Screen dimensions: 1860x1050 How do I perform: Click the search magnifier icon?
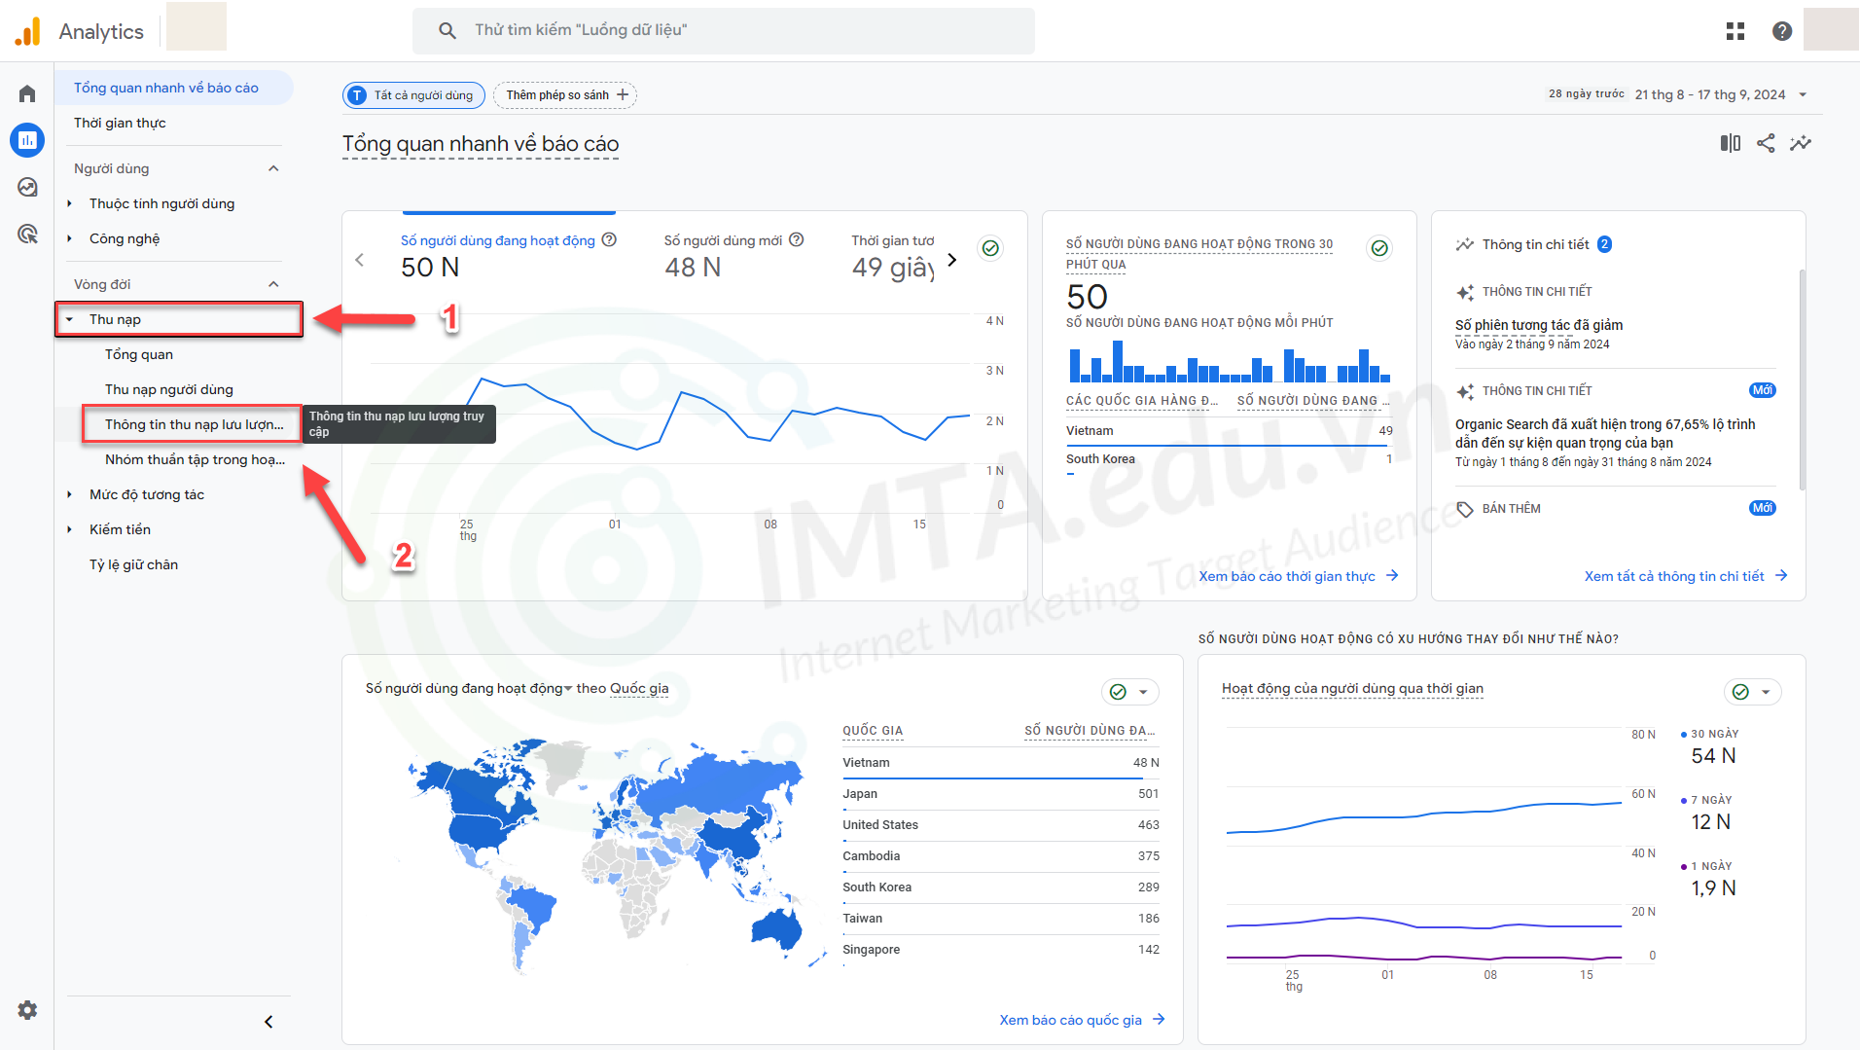coord(447,30)
